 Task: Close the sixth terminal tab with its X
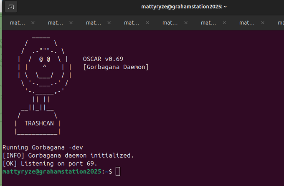click(224, 23)
